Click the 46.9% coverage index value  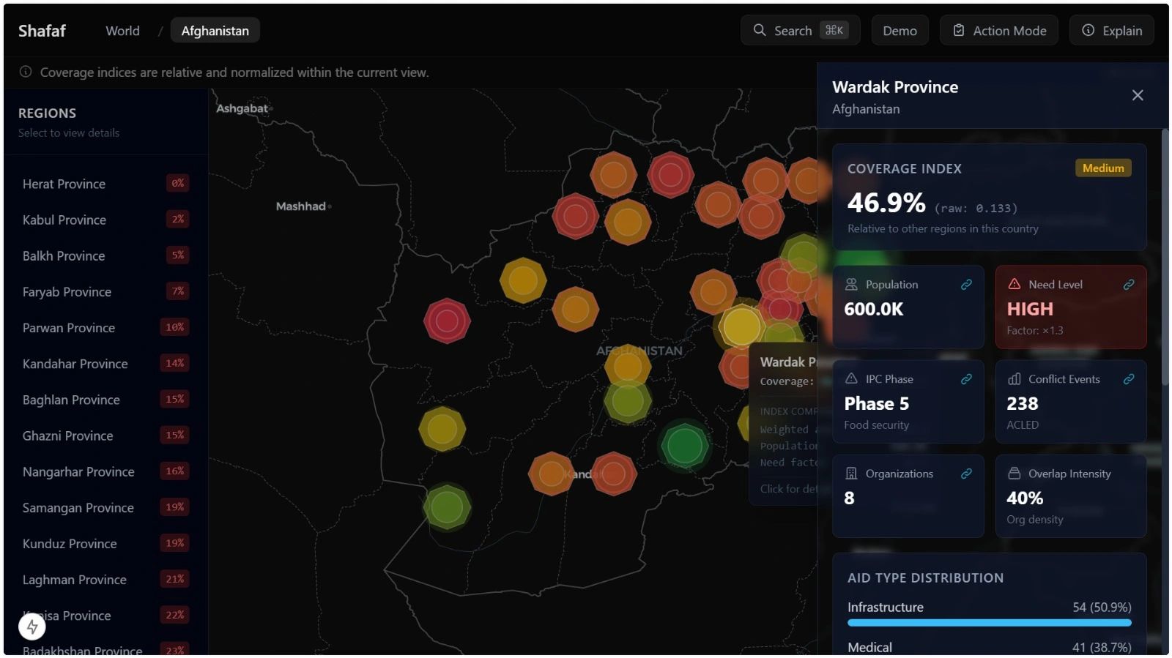pyautogui.click(x=886, y=202)
